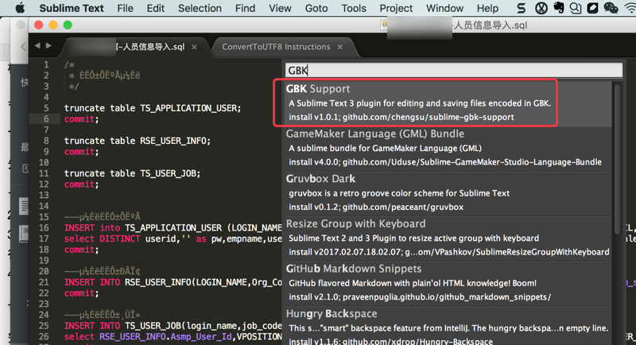Select the Gruvbox Dark package
Viewport: 636px width, 345px height.
(x=447, y=193)
